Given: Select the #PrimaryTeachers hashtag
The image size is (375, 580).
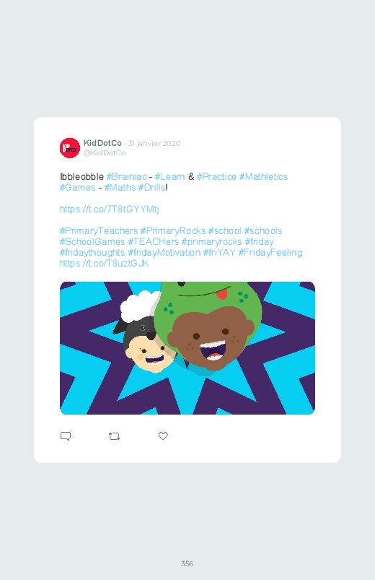Looking at the screenshot, I should click(99, 231).
